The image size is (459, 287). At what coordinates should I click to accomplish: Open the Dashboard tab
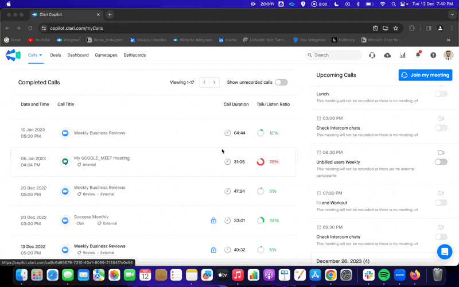pyautogui.click(x=78, y=55)
